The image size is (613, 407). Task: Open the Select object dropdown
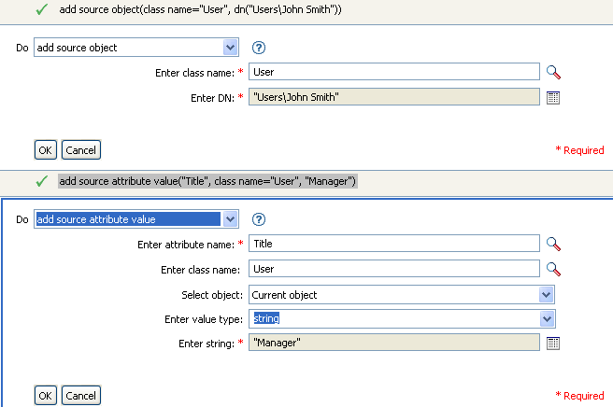548,295
